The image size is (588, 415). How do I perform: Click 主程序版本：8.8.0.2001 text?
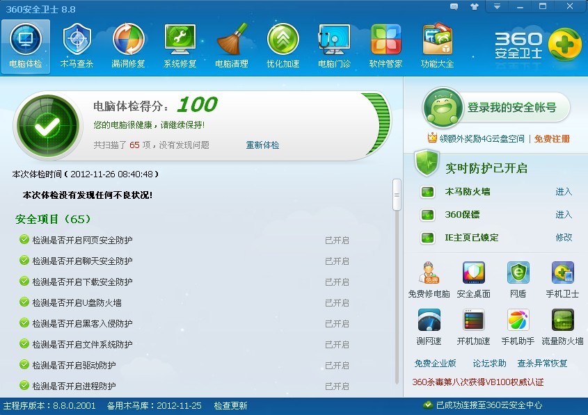coord(49,406)
